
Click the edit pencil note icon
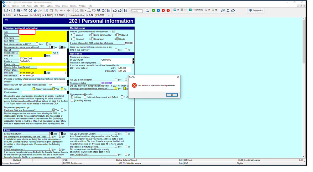(x=46, y=11)
